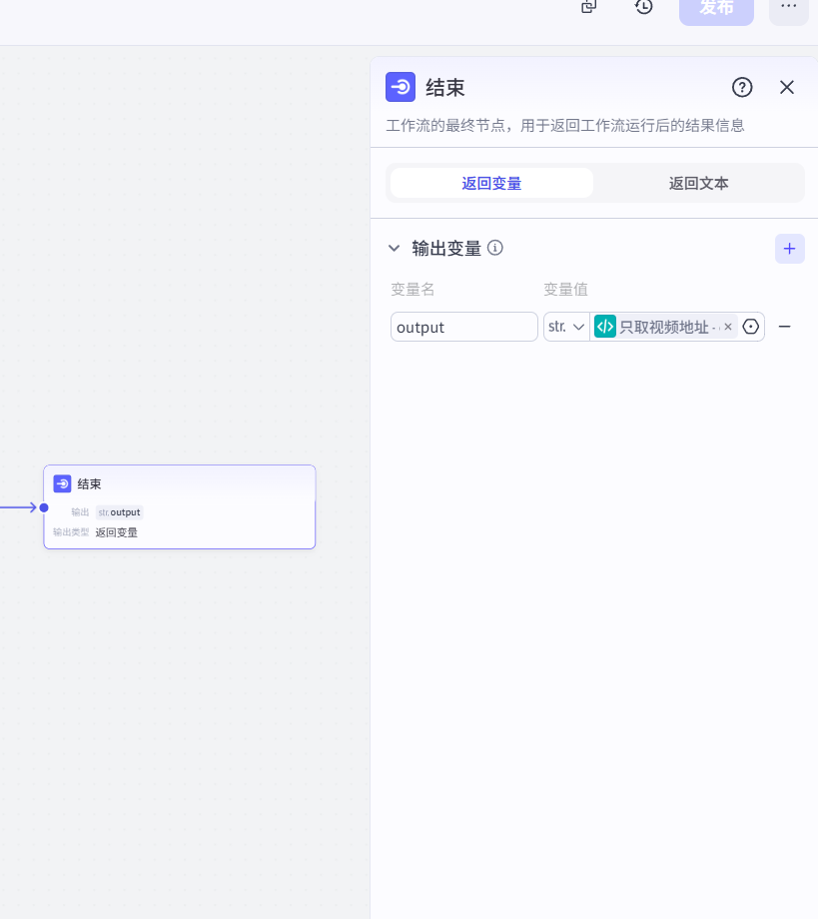This screenshot has width=818, height=919.
Task: Delete the output variable row
Action: coord(785,327)
